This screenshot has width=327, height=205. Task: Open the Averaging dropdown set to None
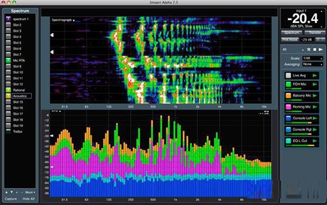(313, 64)
